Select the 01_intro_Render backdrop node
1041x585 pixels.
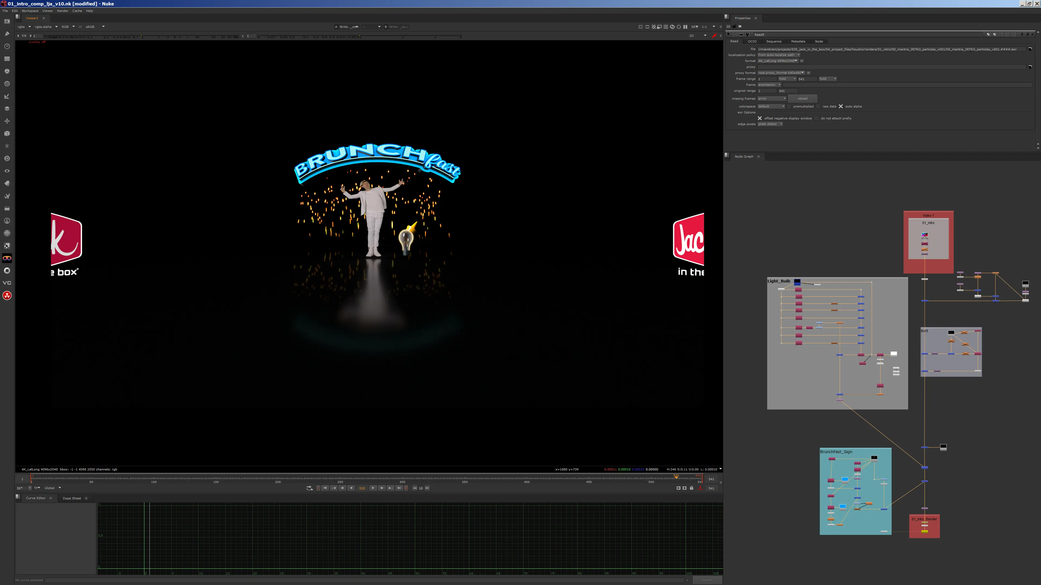coord(924,526)
